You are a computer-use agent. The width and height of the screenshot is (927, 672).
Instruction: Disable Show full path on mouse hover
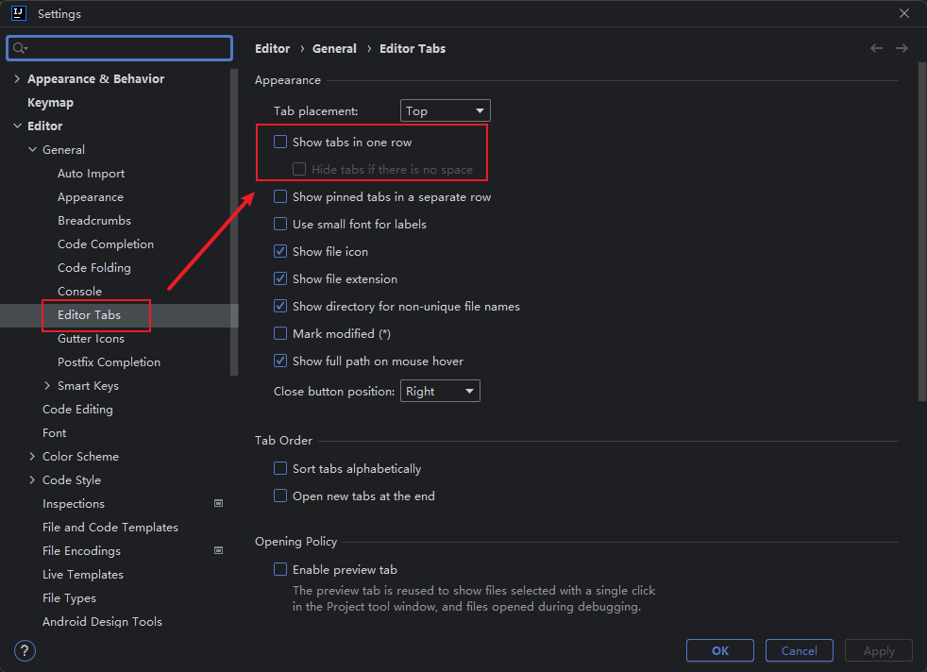tap(280, 361)
